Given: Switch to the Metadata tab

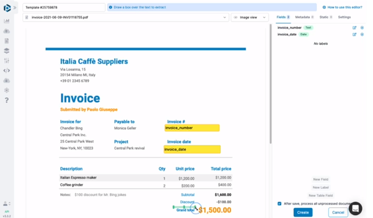Looking at the screenshot, I should click(x=304, y=17).
